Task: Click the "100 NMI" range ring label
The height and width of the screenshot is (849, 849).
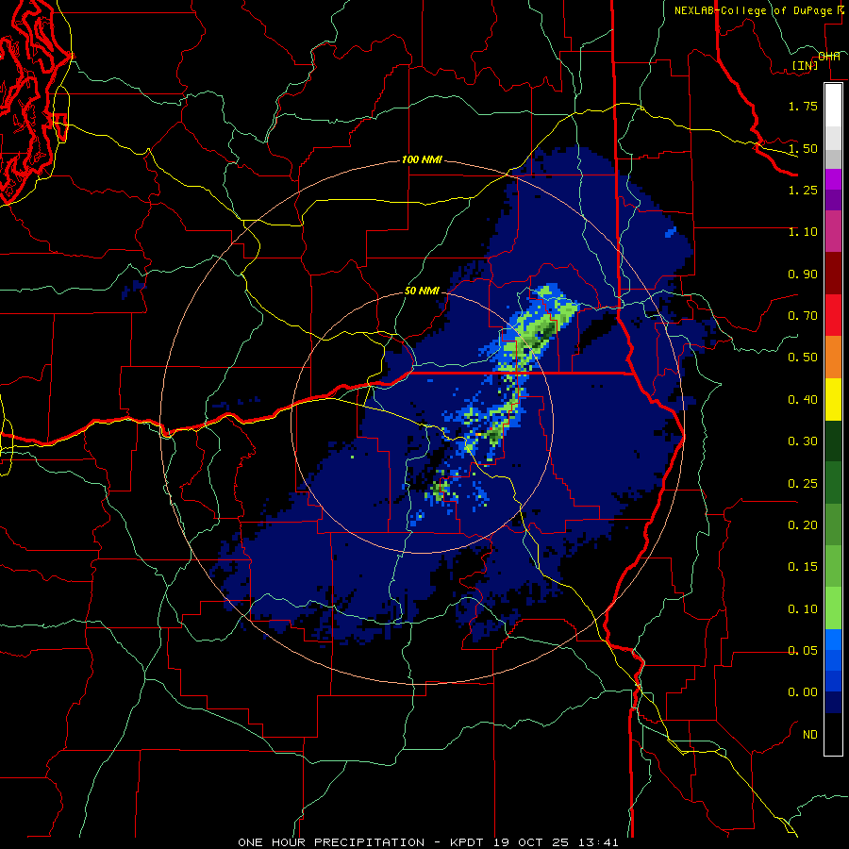Action: 422,160
